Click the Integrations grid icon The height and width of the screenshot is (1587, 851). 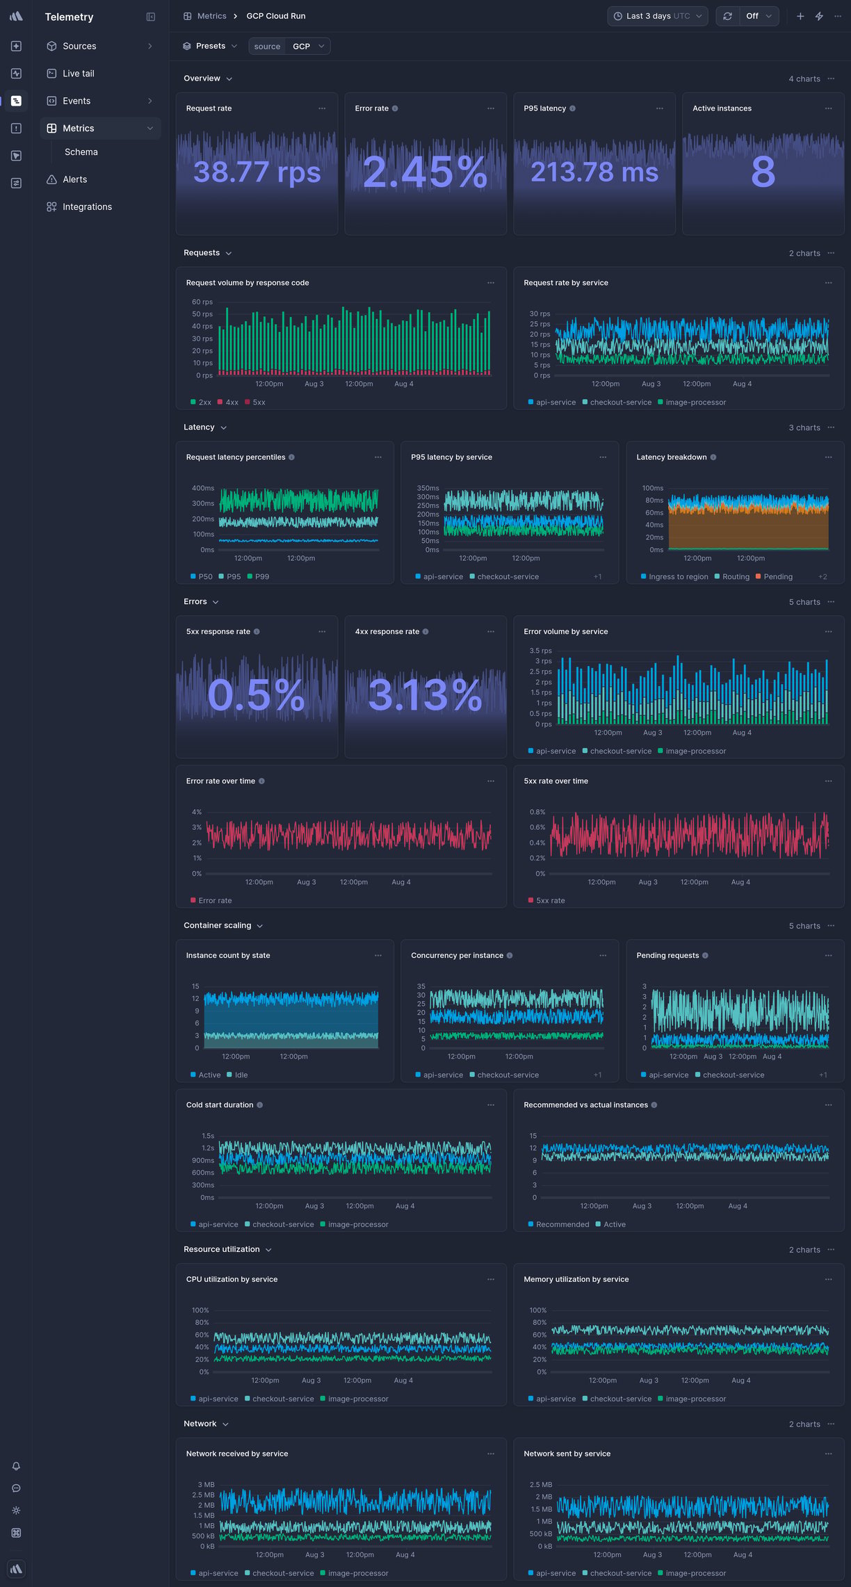(51, 206)
